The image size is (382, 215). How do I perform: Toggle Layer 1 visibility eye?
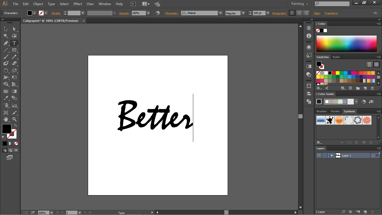[x=319, y=155]
